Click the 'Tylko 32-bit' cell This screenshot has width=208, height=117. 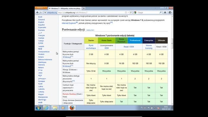coord(91,71)
